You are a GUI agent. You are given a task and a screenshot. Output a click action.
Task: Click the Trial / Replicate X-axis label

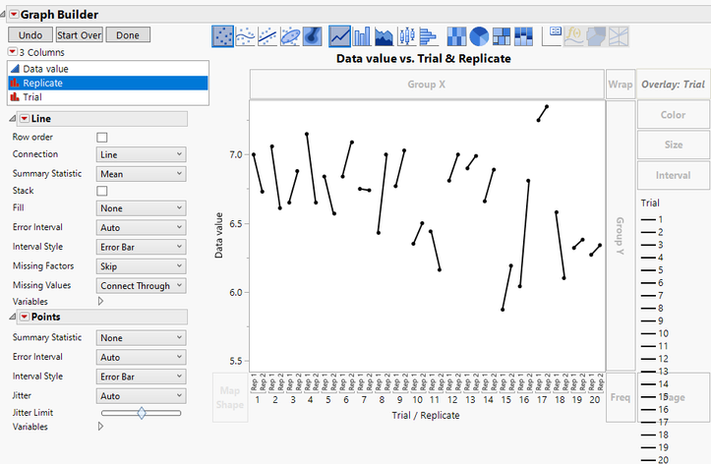426,415
